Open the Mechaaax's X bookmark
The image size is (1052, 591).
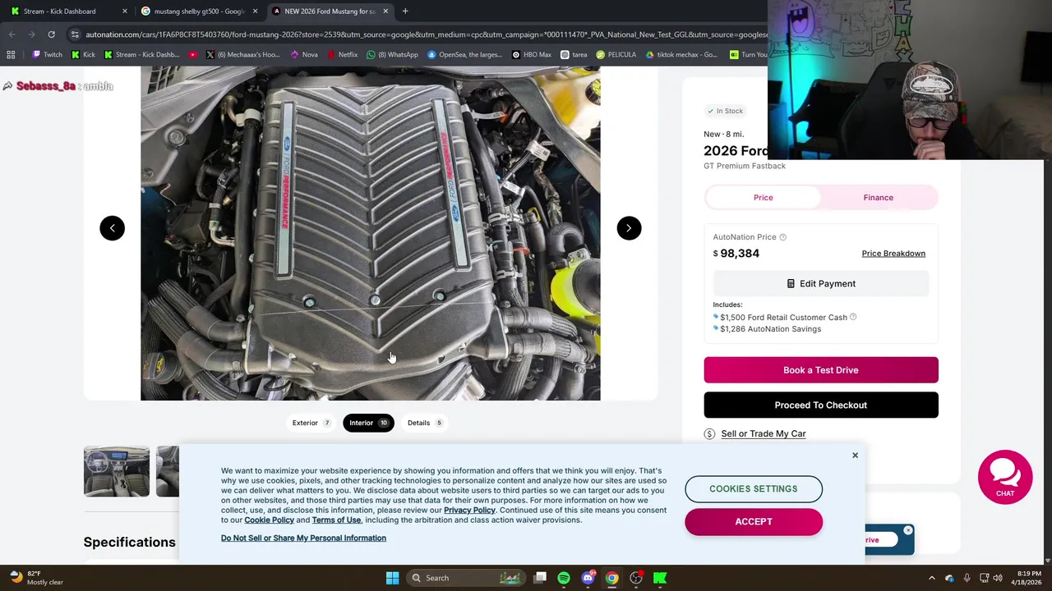(x=242, y=55)
